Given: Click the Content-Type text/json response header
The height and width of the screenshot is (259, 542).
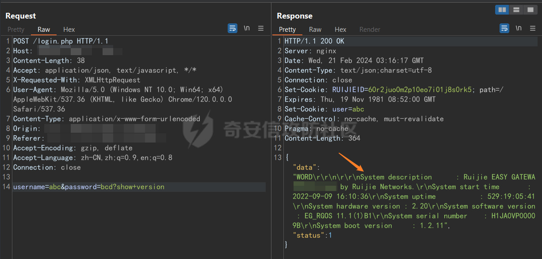Looking at the screenshot, I should coord(358,70).
